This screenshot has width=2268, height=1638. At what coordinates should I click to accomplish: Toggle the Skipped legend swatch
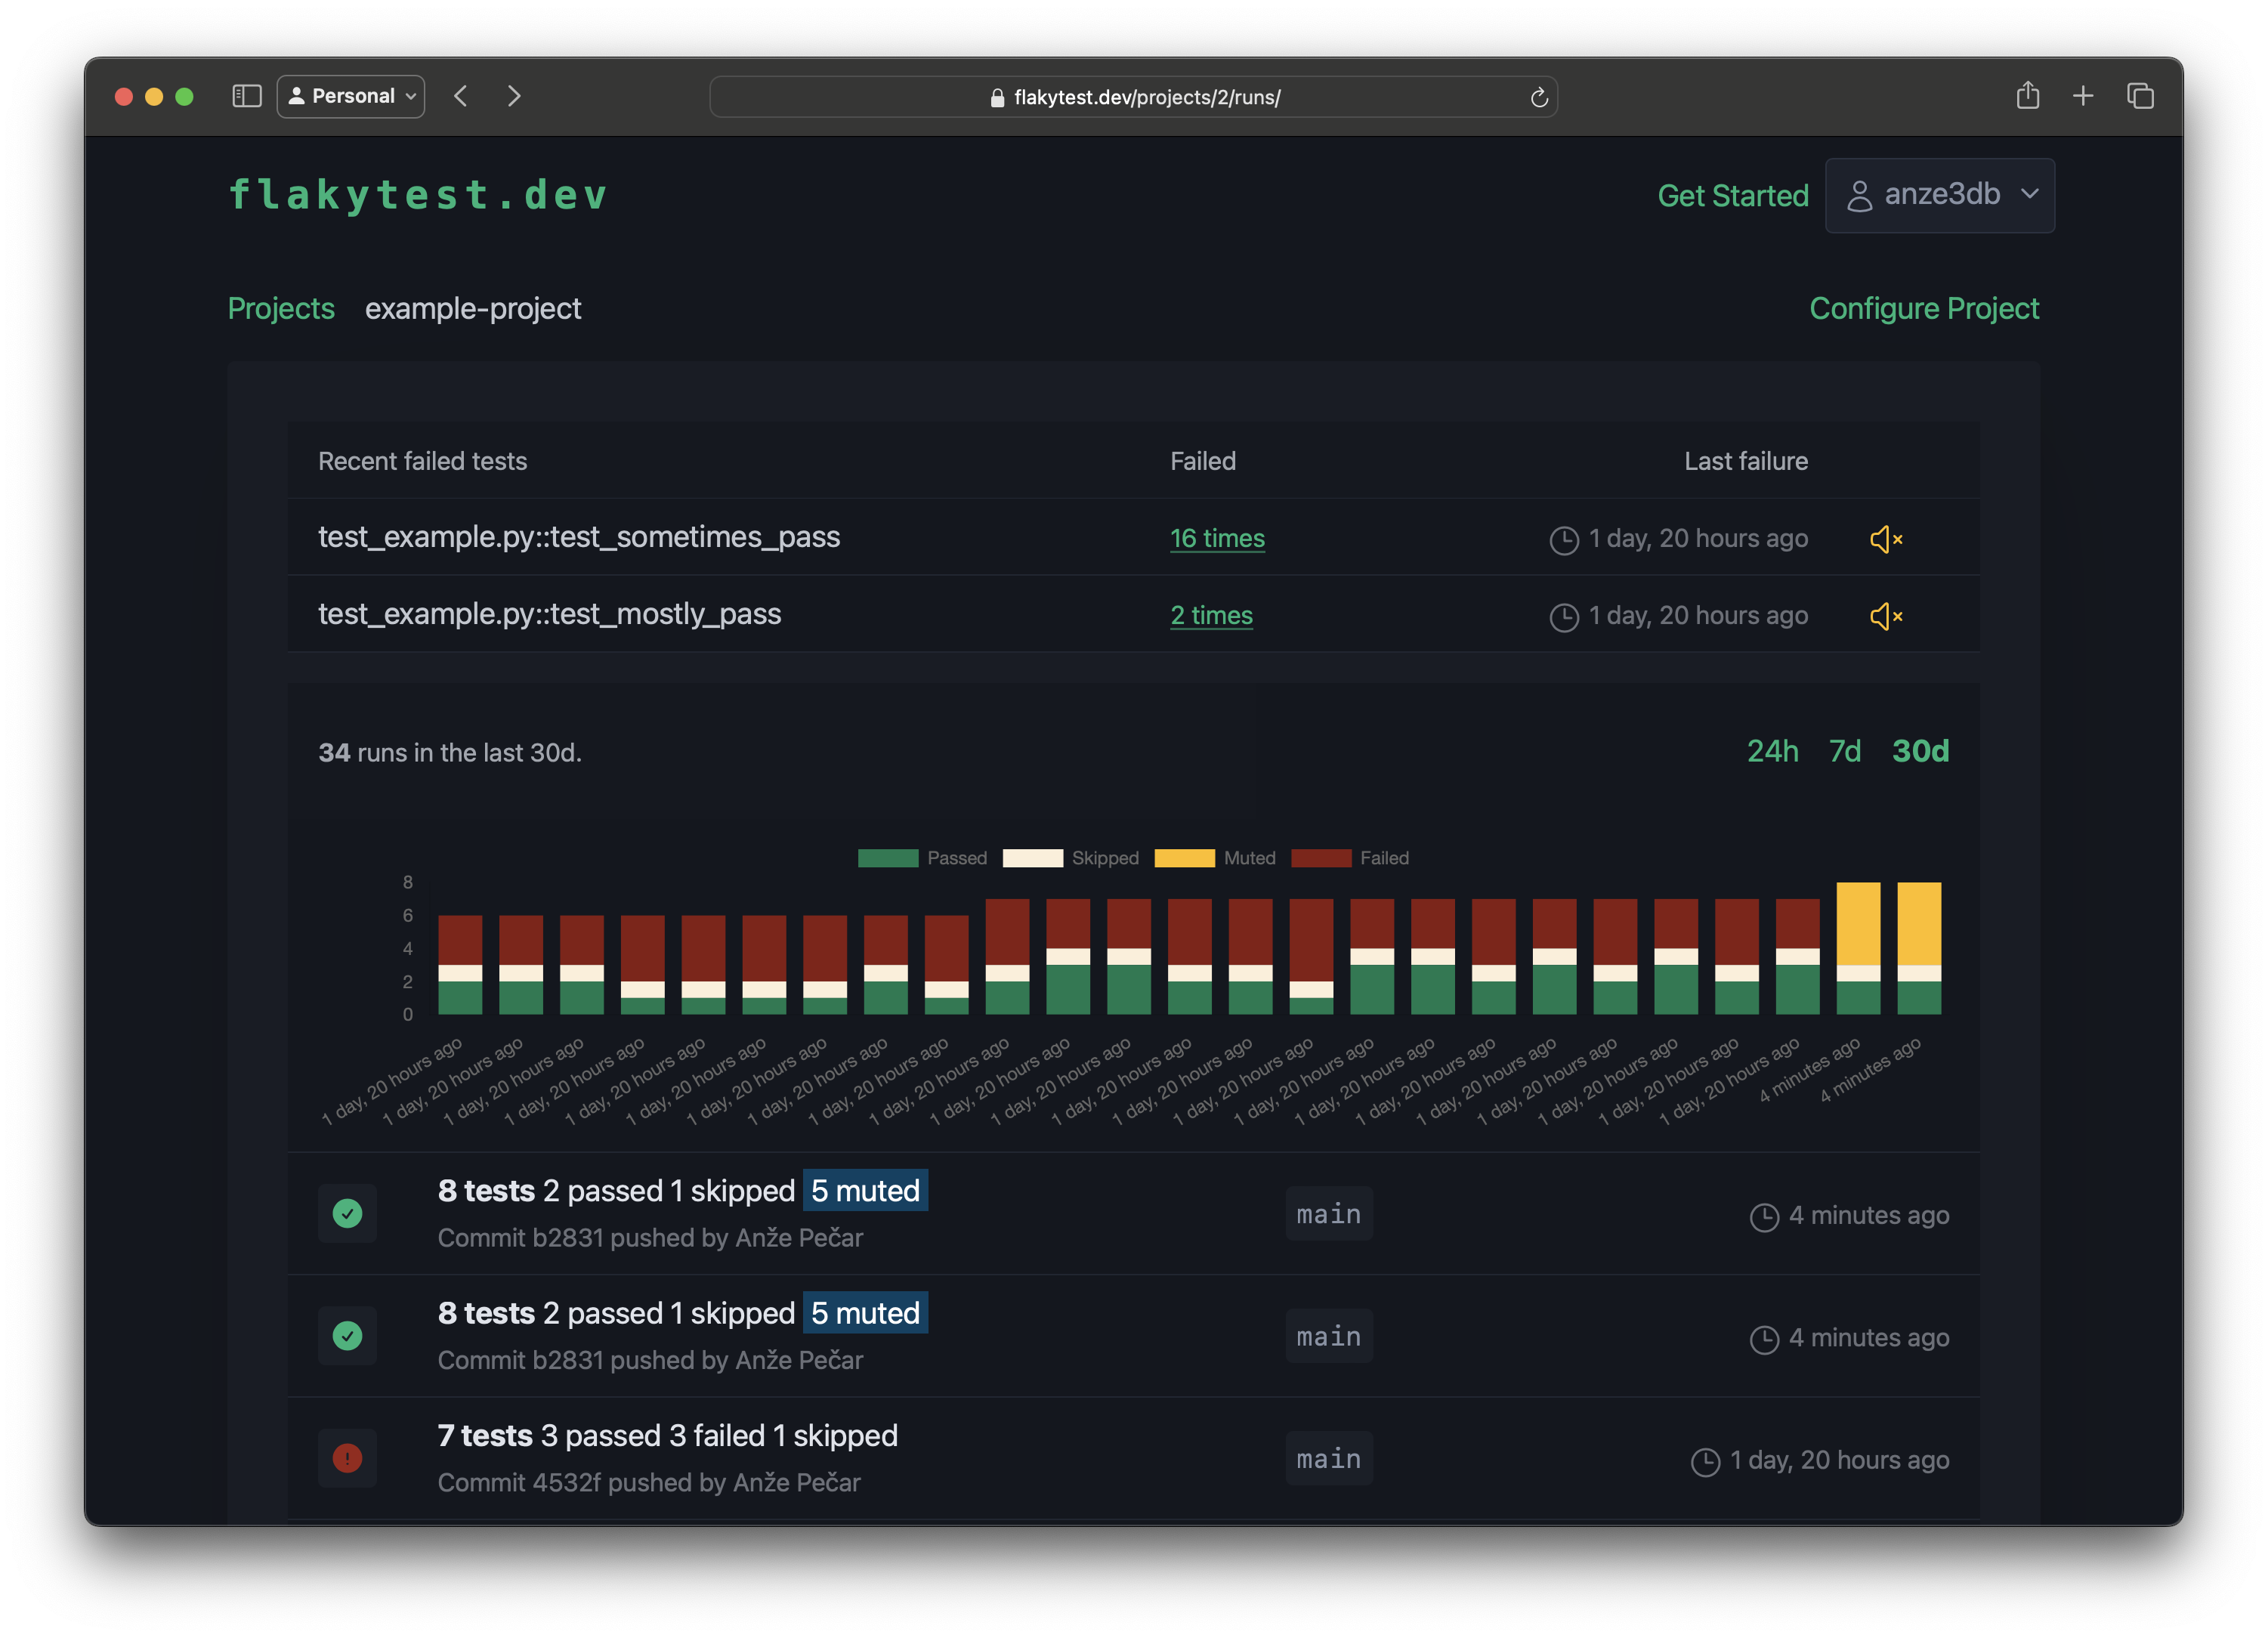(1032, 858)
